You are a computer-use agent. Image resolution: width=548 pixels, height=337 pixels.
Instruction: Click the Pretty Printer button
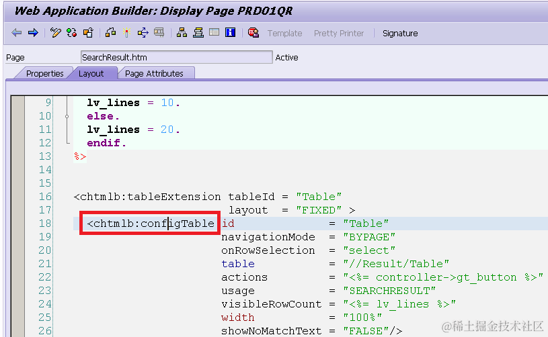[339, 34]
